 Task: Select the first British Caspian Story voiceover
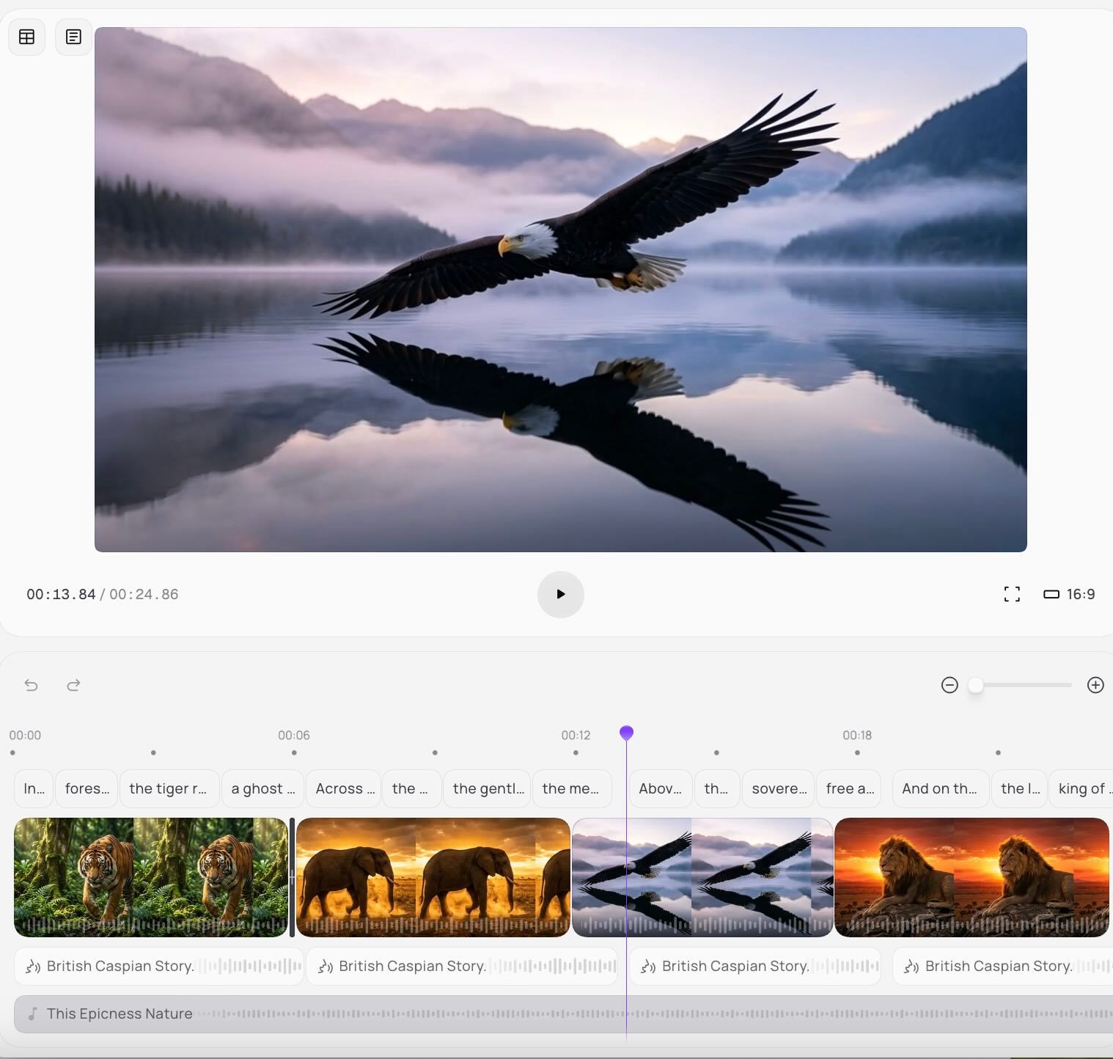(x=158, y=966)
